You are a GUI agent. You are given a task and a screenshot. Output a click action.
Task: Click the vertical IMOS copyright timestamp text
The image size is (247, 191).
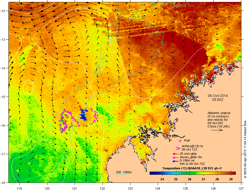pyautogui.click(x=245, y=149)
